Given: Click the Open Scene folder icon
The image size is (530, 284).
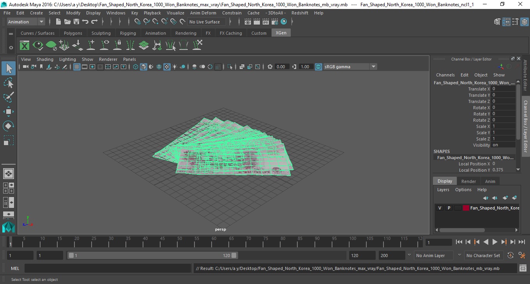Looking at the screenshot, I should click(67, 22).
